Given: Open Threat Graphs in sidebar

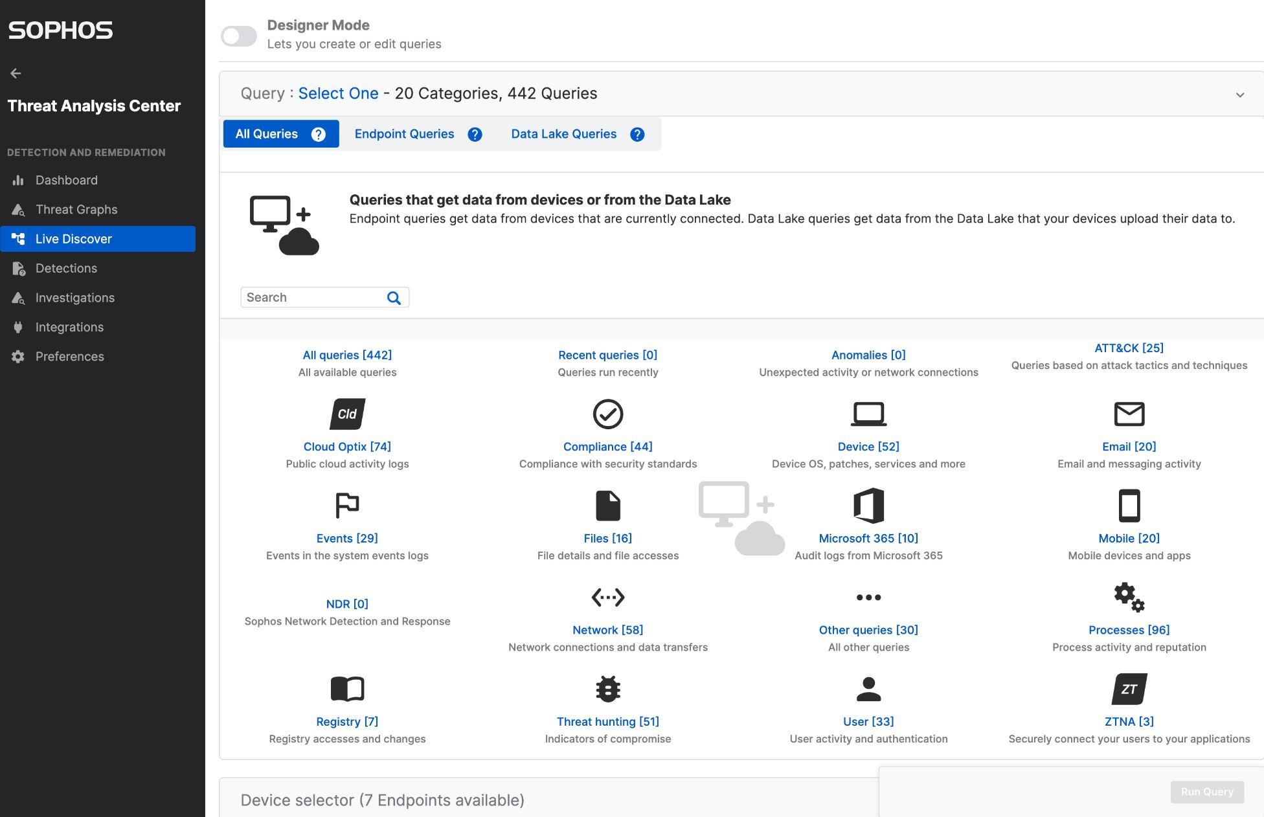Looking at the screenshot, I should tap(76, 210).
